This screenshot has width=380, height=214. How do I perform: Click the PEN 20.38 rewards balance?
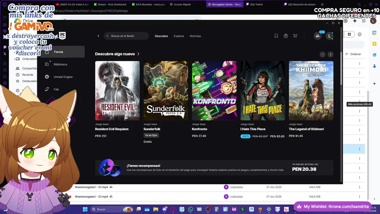pos(304,169)
